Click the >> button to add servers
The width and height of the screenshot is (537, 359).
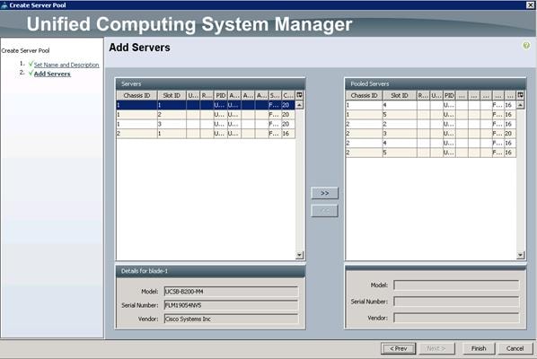tap(325, 193)
